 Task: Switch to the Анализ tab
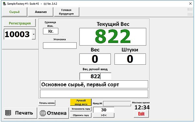41,12
